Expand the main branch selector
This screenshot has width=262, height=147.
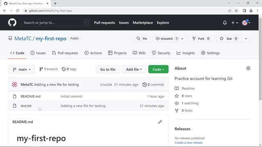click(22, 69)
